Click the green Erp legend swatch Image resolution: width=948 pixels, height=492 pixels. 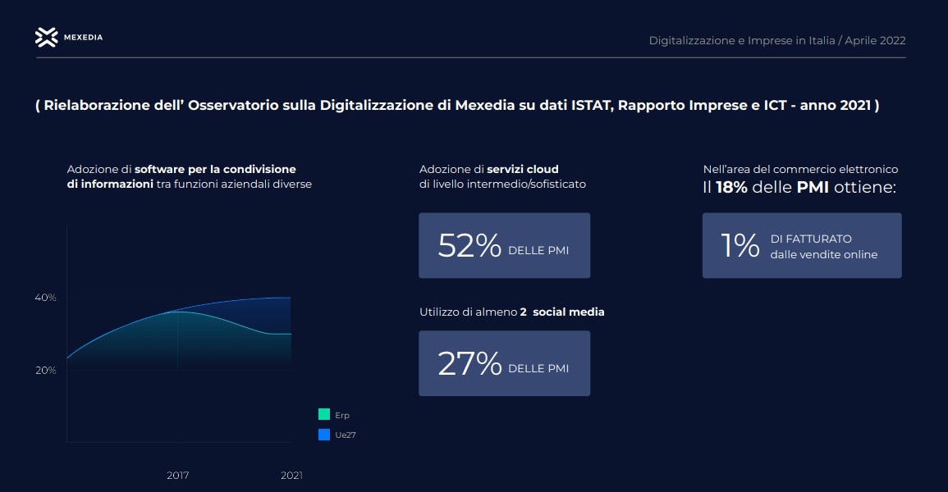[x=323, y=415]
